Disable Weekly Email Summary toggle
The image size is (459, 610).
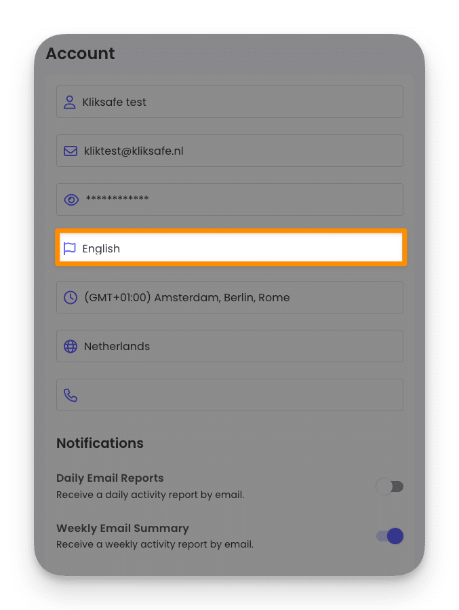point(390,536)
